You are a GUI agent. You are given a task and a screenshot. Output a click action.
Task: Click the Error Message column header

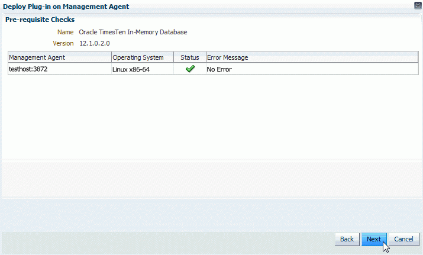(x=312, y=57)
